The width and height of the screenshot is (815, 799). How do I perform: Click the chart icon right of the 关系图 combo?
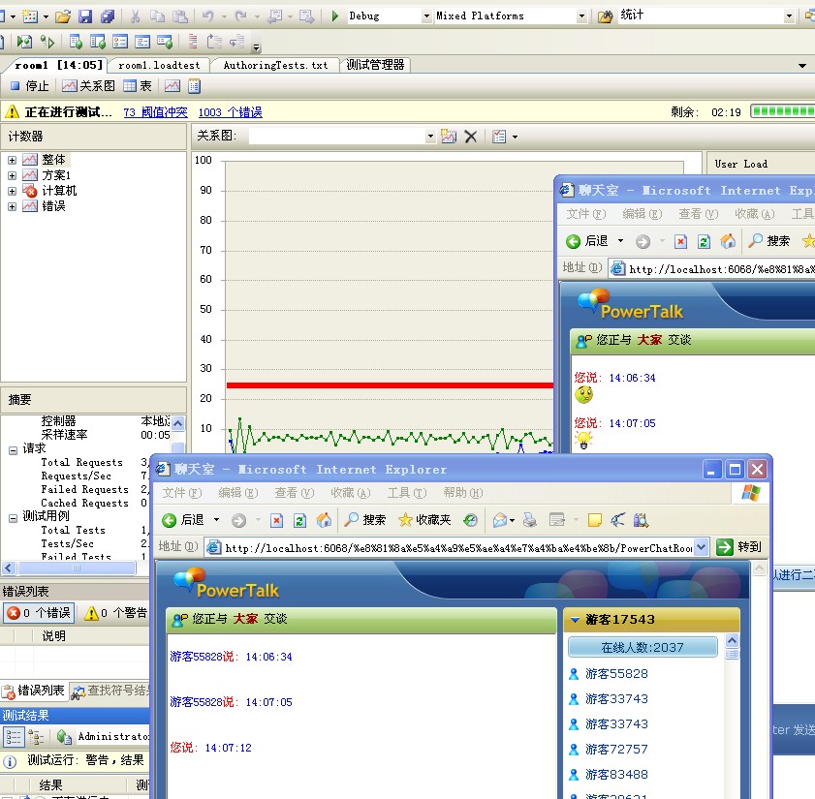pos(449,137)
